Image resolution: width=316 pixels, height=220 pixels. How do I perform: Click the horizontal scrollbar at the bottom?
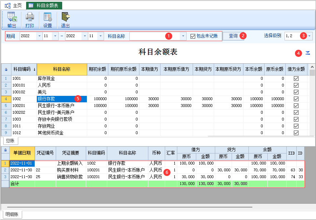coord(129,207)
